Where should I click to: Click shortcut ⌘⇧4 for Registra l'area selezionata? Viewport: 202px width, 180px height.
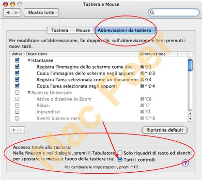(x=146, y=80)
